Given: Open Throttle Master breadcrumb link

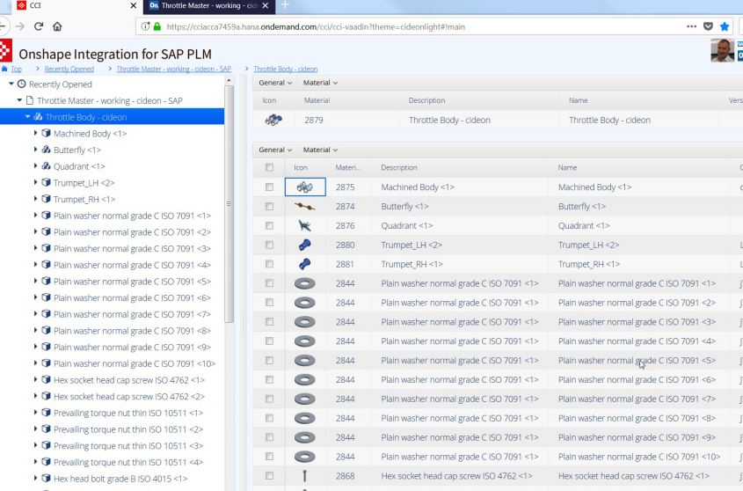Looking at the screenshot, I should [x=174, y=69].
